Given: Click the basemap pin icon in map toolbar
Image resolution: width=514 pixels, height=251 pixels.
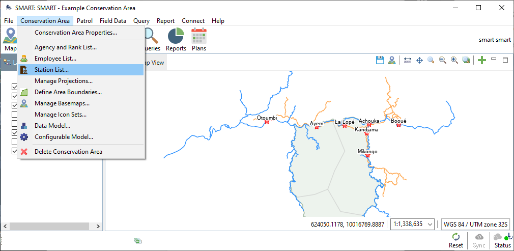Looking at the screenshot, I should [392, 60].
